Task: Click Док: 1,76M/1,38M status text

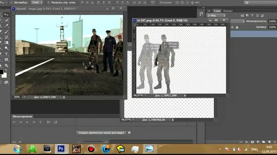Action: 166,96
